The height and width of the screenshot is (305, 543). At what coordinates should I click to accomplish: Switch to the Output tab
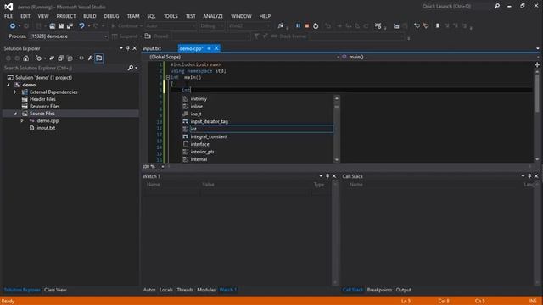click(404, 290)
